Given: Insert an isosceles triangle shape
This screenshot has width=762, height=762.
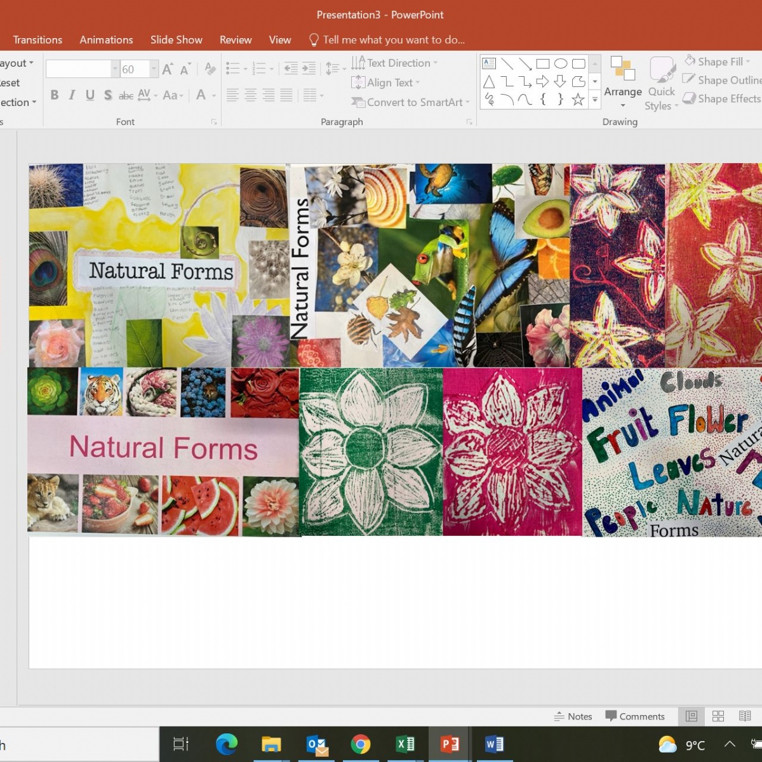Looking at the screenshot, I should coord(489,82).
